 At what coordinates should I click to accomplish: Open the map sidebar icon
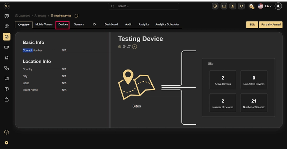[6, 78]
